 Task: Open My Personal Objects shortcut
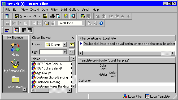[x=15, y=66]
